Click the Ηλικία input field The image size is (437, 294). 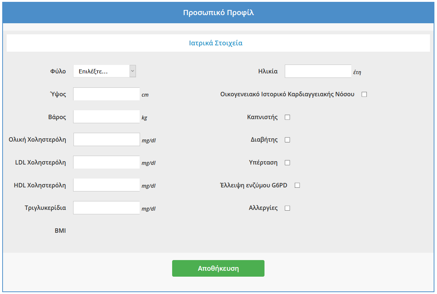coord(318,72)
